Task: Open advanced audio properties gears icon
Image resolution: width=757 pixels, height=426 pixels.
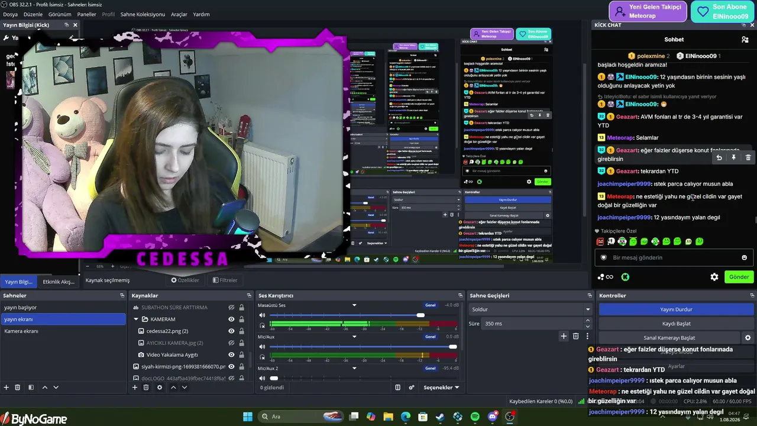Action: 412,388
